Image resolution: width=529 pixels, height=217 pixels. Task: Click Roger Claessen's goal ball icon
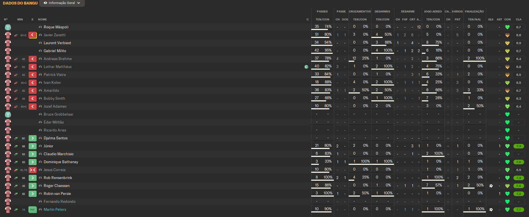(x=491, y=186)
